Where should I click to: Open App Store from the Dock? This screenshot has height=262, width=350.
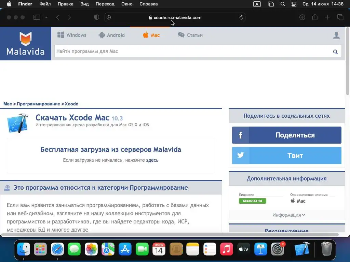point(125,249)
